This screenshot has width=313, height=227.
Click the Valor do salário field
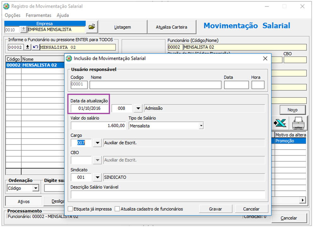98,126
